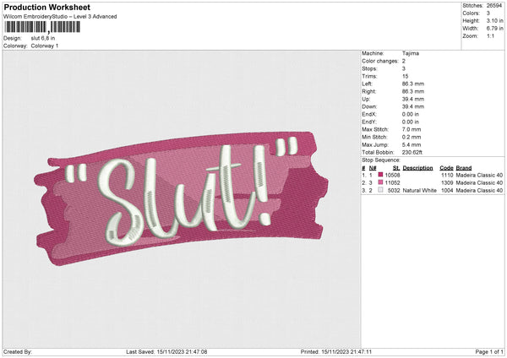Screen dimensions: 507x358
Task: Click the light pink swatch for stop 2
Action: coord(381,182)
